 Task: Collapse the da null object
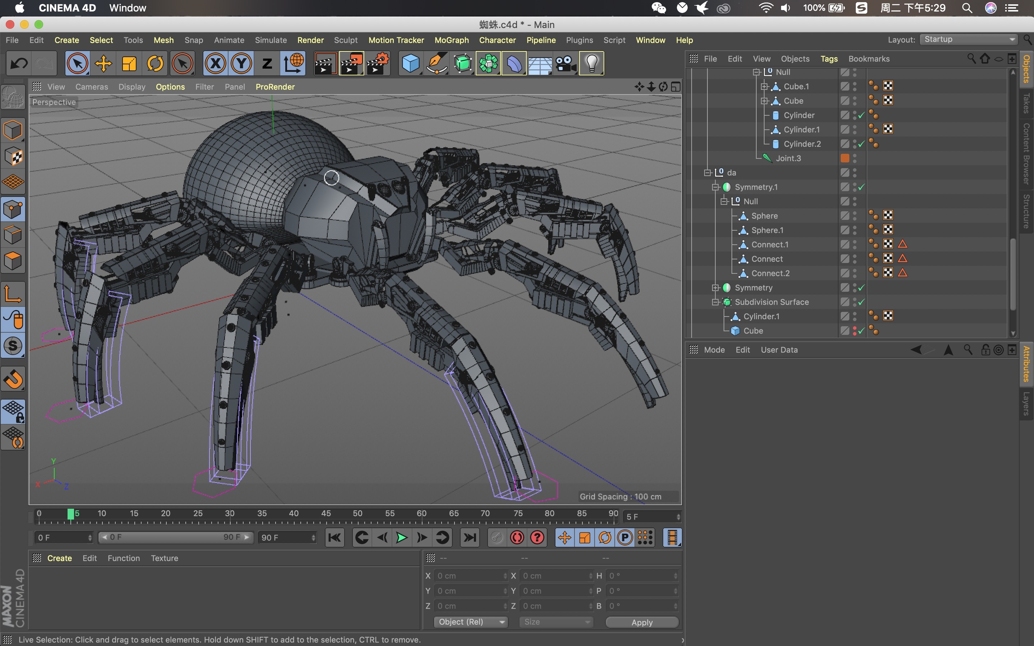(x=707, y=172)
